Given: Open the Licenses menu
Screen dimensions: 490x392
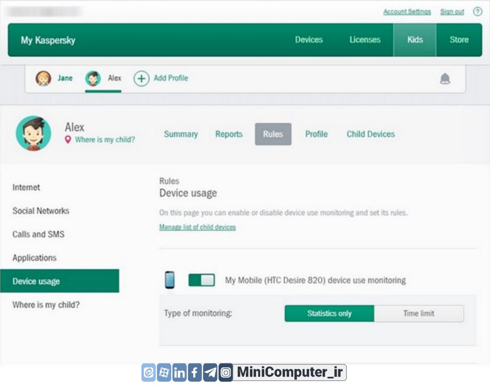Looking at the screenshot, I should 365,40.
